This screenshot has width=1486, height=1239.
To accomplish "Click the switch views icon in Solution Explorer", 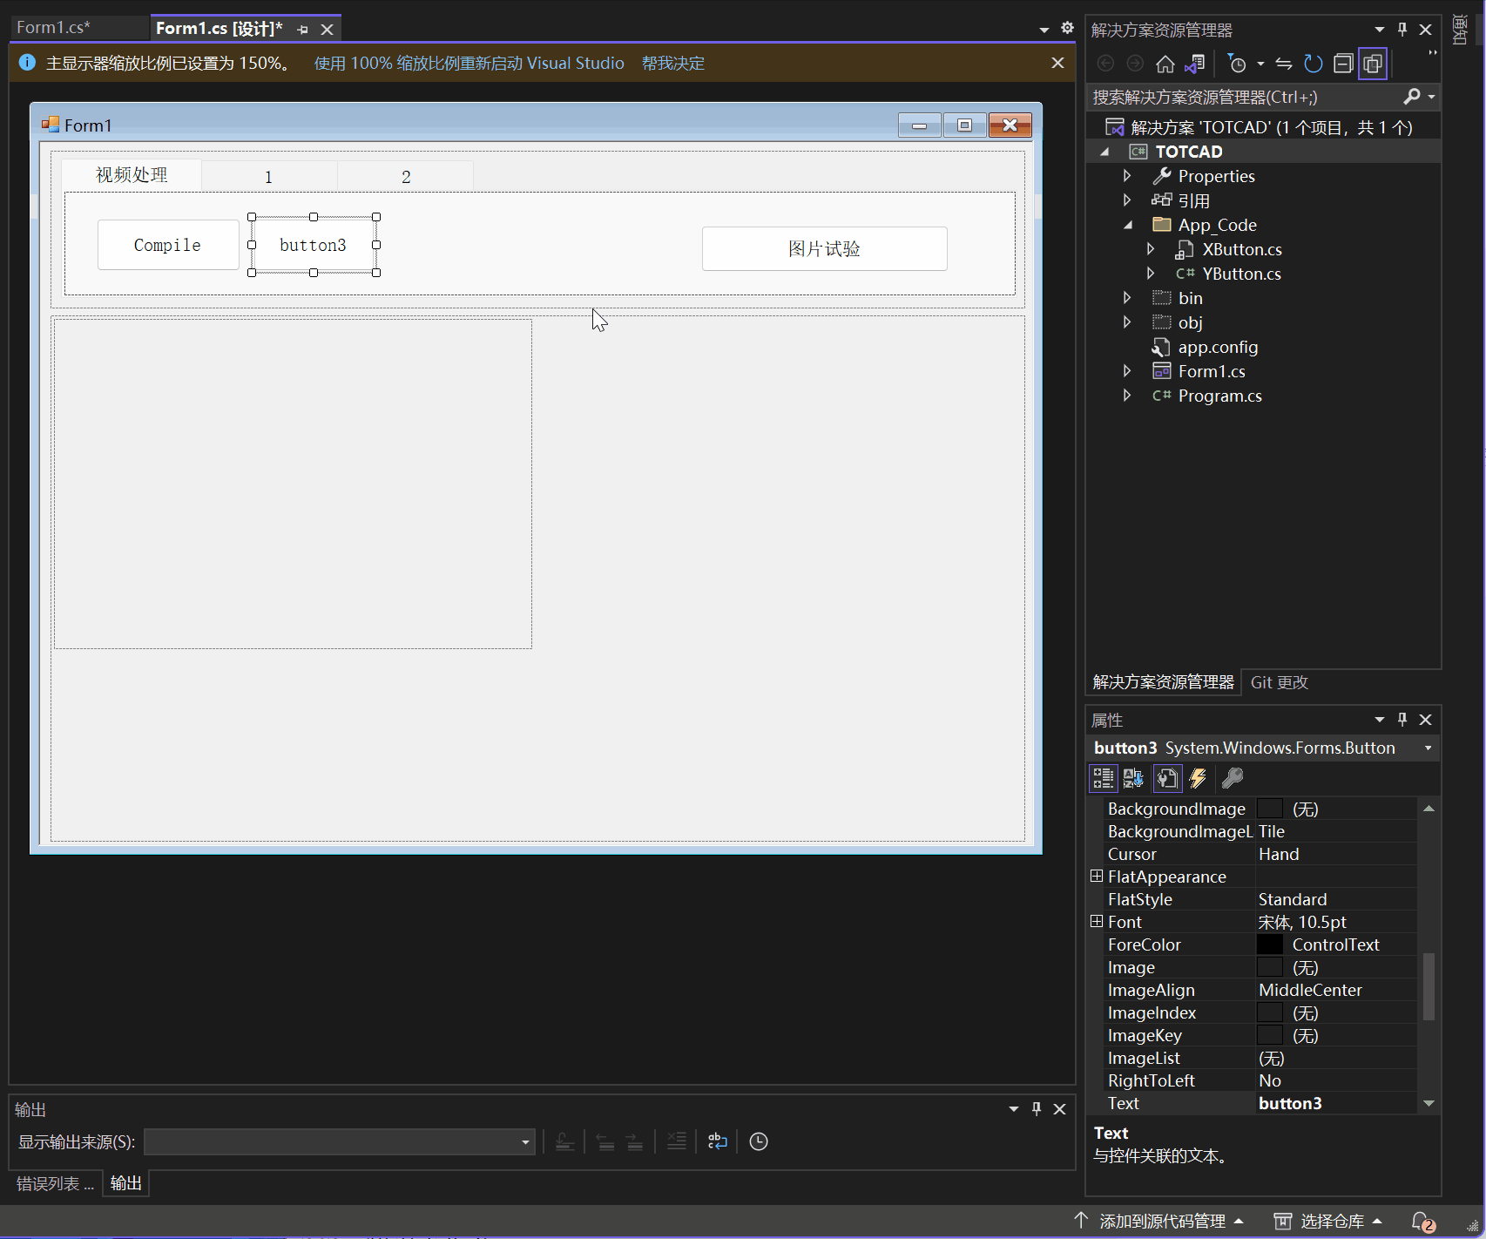I will coord(1195,64).
